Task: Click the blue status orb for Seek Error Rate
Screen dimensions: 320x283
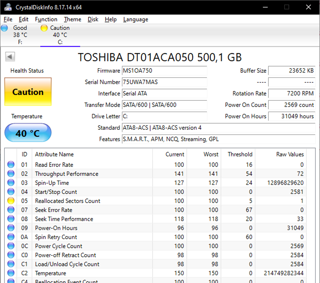Action: coord(11,210)
